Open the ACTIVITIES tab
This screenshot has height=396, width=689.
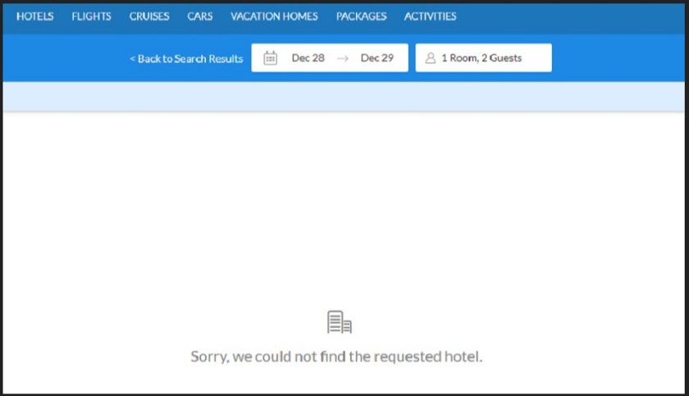pyautogui.click(x=430, y=16)
